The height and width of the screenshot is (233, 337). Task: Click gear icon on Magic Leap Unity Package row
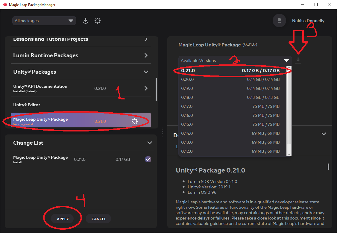135,121
